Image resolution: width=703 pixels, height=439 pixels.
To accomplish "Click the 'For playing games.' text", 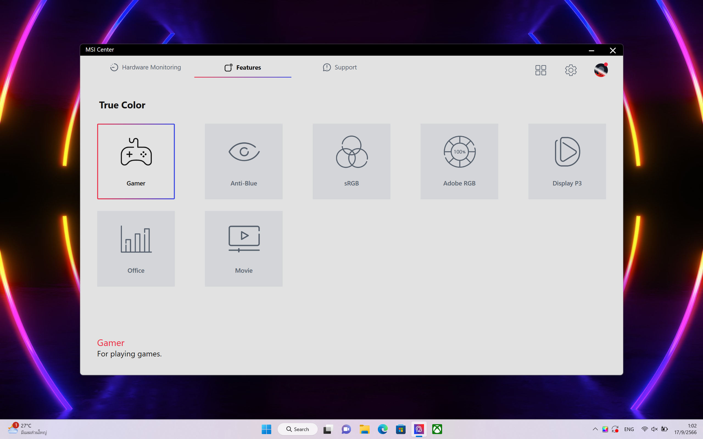I will click(129, 354).
